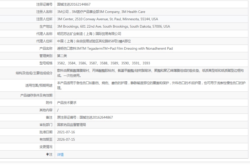Click the 审批部门 label
This screenshot has height=166, width=250.
point(46,125)
